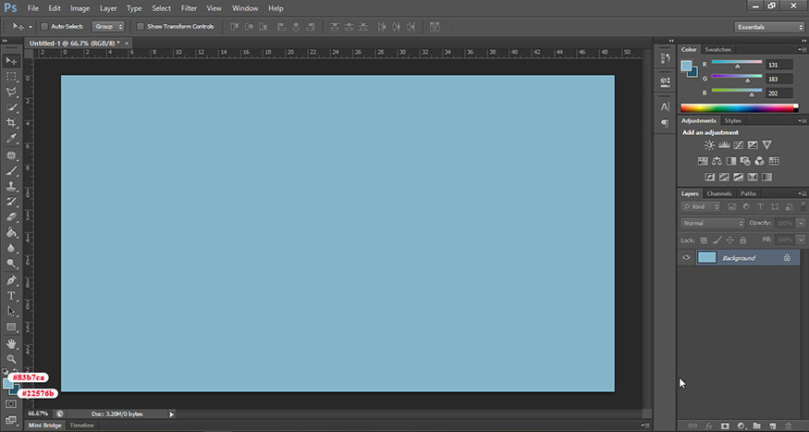Screen dimensions: 809x432
Task: Switch to Paths tab
Action: [x=748, y=193]
